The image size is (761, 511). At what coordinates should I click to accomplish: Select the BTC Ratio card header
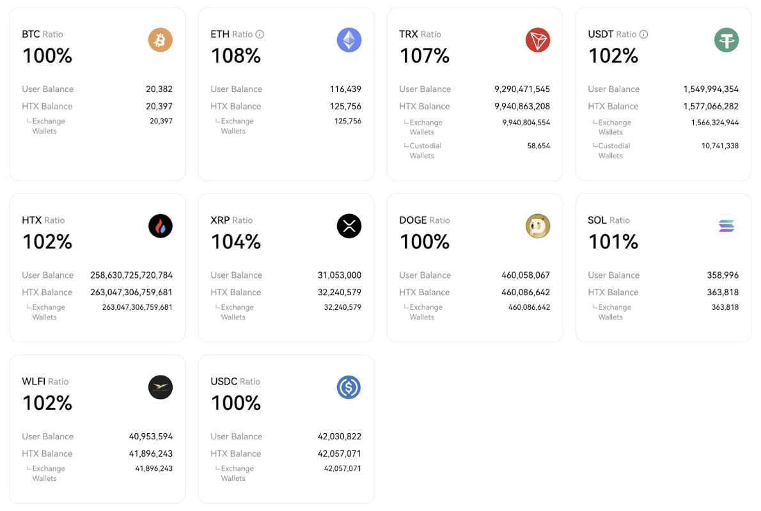42,34
